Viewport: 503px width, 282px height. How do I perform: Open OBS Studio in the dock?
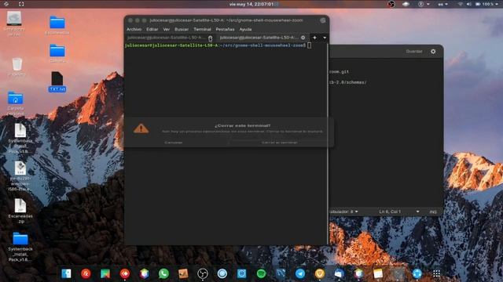click(x=203, y=273)
